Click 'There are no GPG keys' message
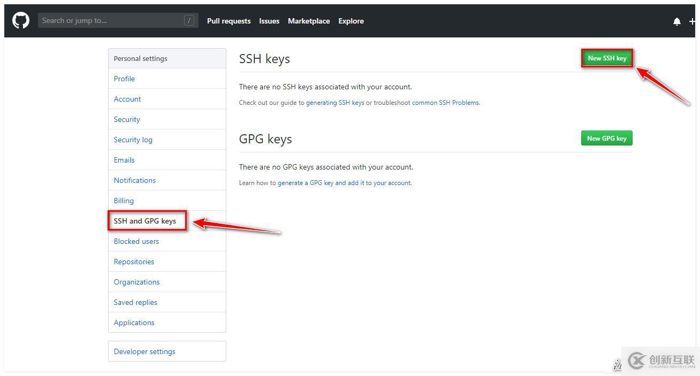This screenshot has height=376, width=700. point(326,167)
